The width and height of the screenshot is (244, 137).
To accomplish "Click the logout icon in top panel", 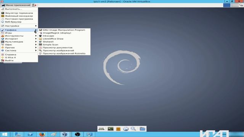I will [34, 5].
